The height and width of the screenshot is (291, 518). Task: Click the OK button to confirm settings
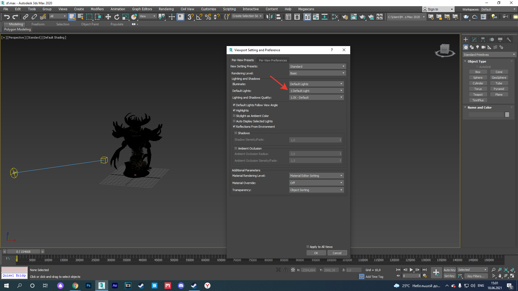point(315,253)
